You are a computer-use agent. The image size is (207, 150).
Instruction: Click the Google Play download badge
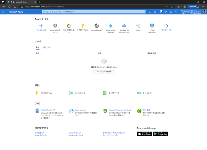tap(161, 134)
